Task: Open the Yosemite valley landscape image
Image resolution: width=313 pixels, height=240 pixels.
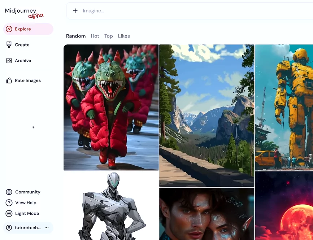Action: coord(207,116)
